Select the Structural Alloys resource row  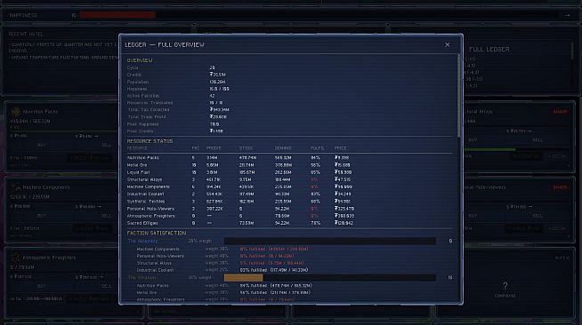click(x=289, y=179)
